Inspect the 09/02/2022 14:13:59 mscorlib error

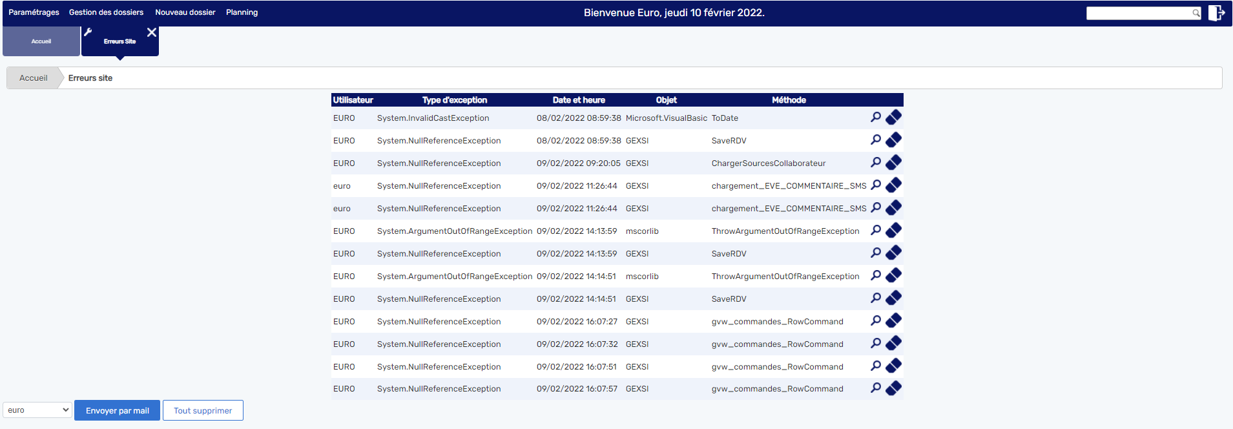coord(875,231)
